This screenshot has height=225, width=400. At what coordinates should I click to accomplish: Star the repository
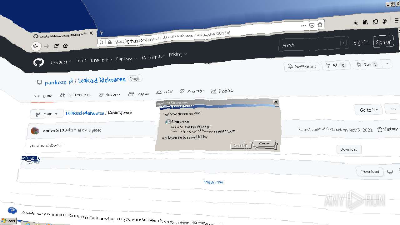pos(367,65)
